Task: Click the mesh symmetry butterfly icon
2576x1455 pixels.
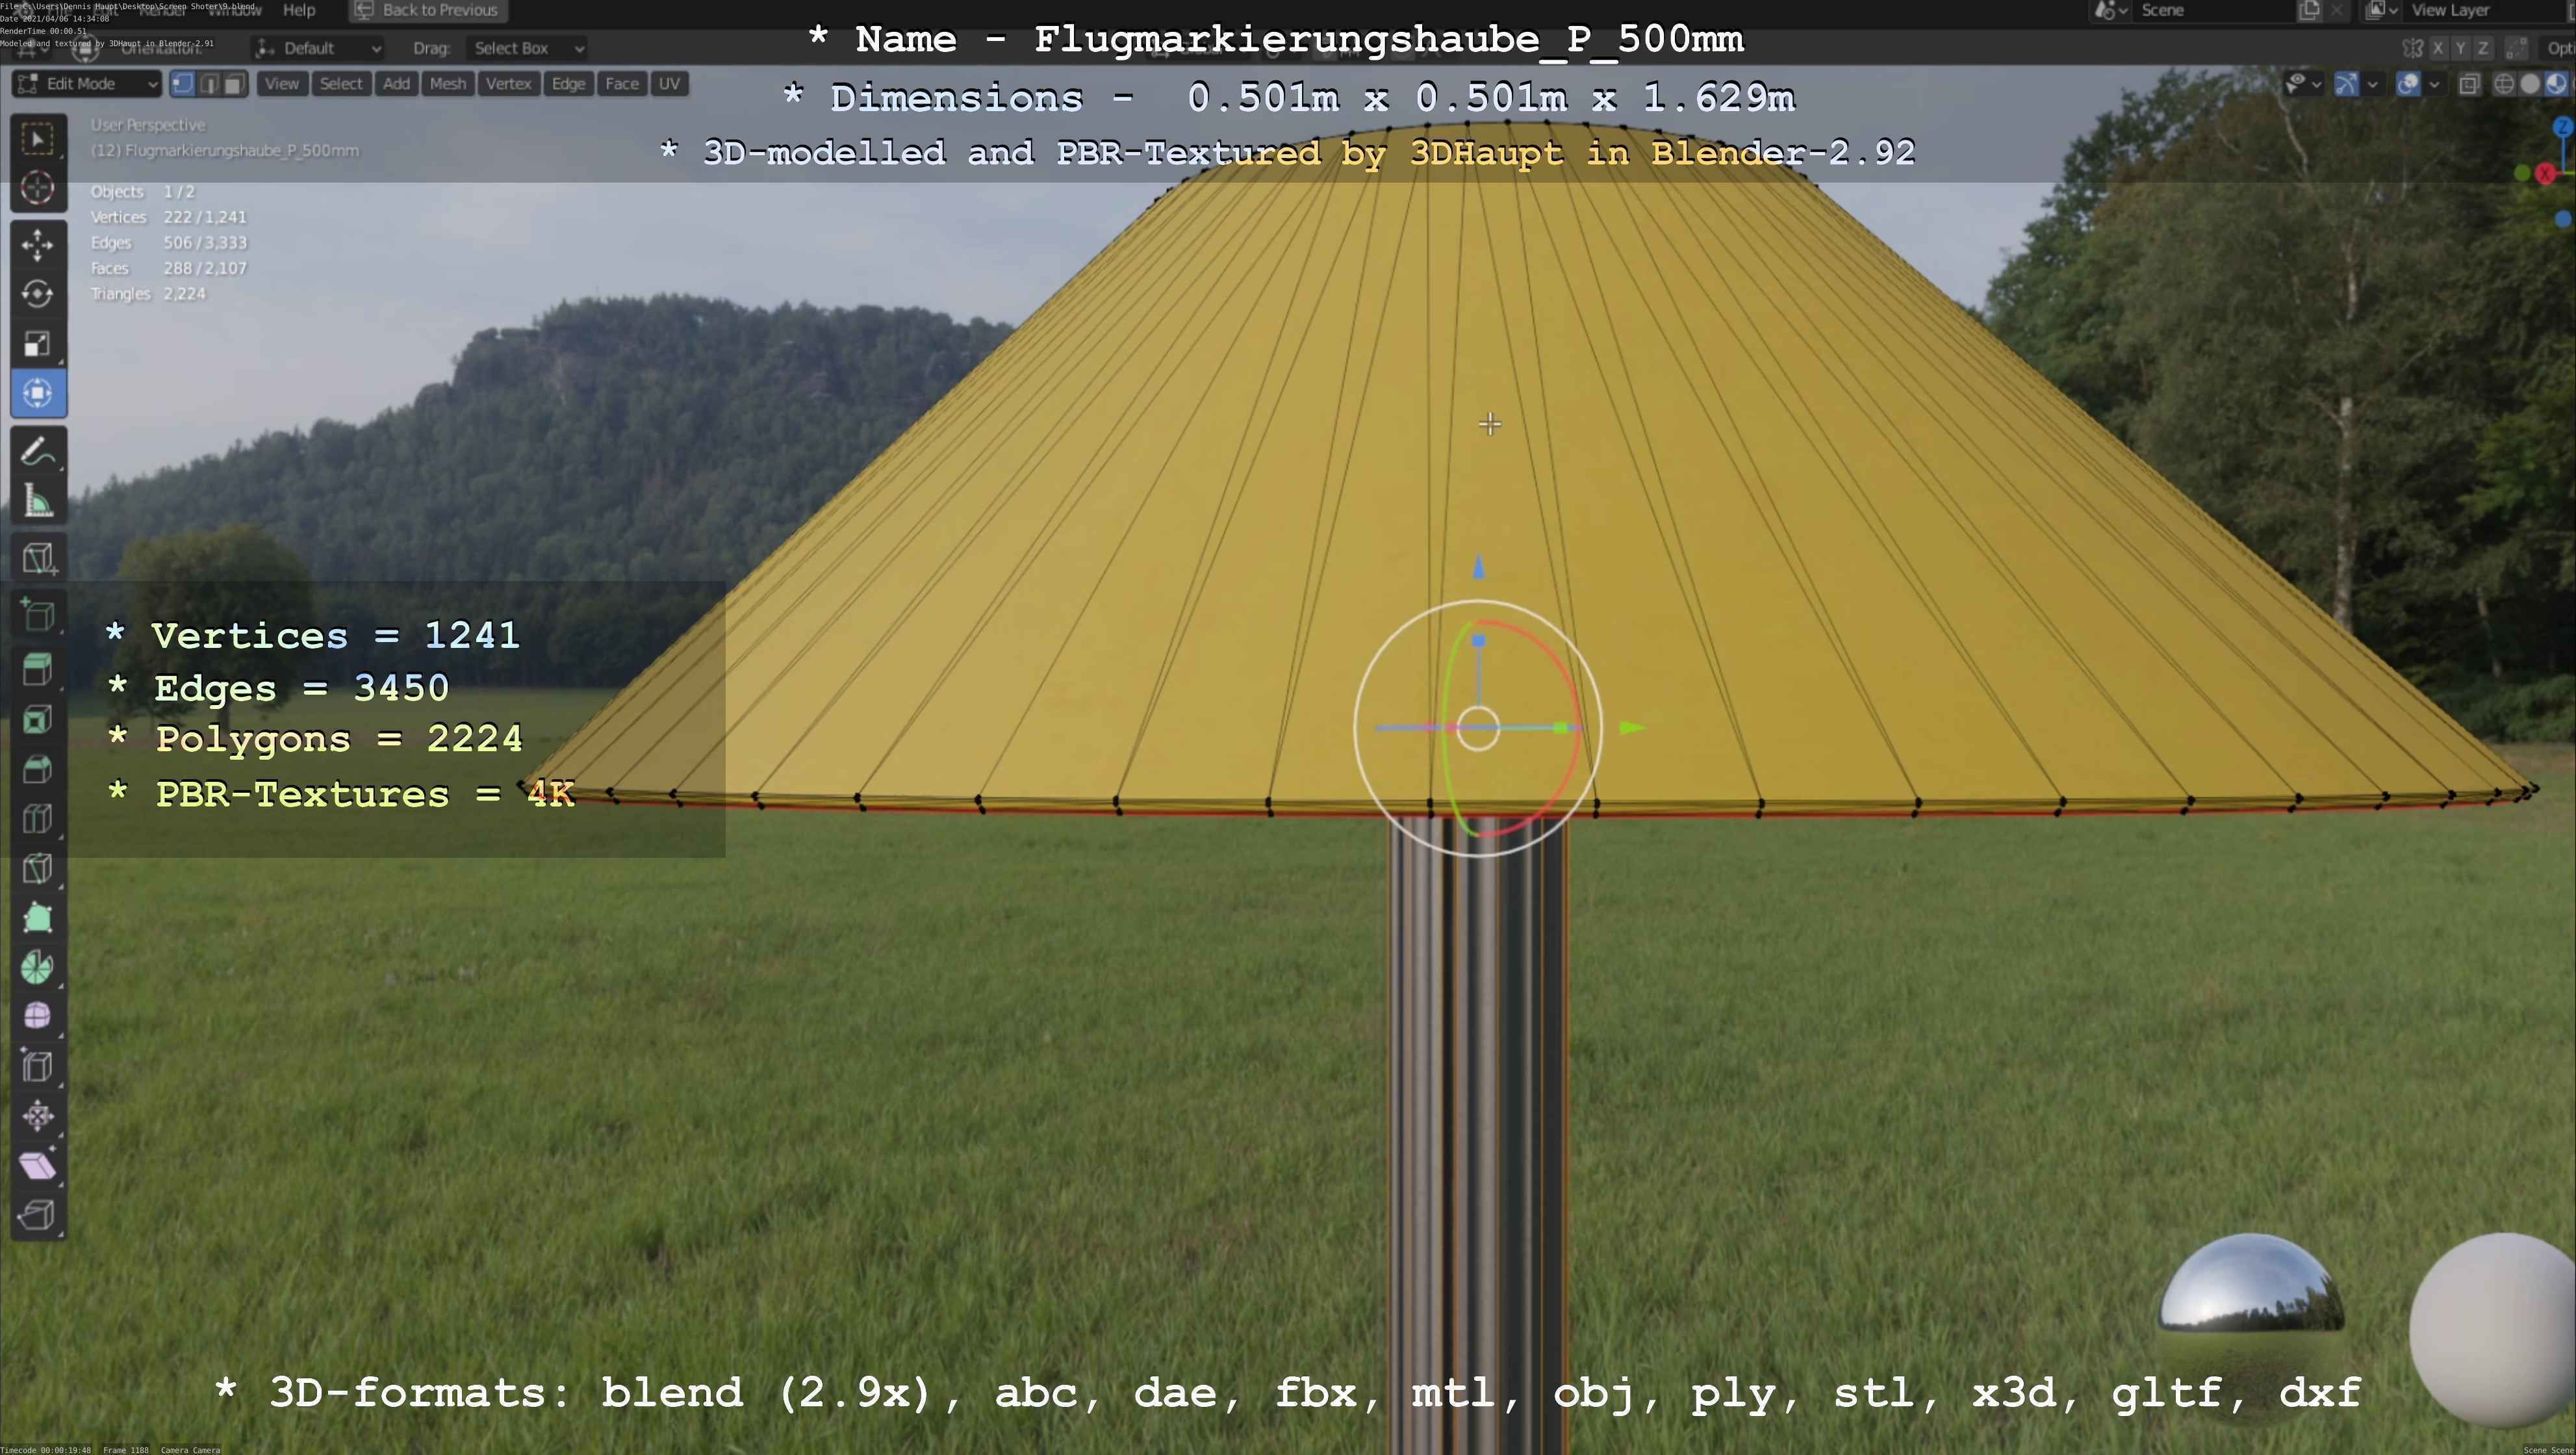Action: pos(2413,48)
